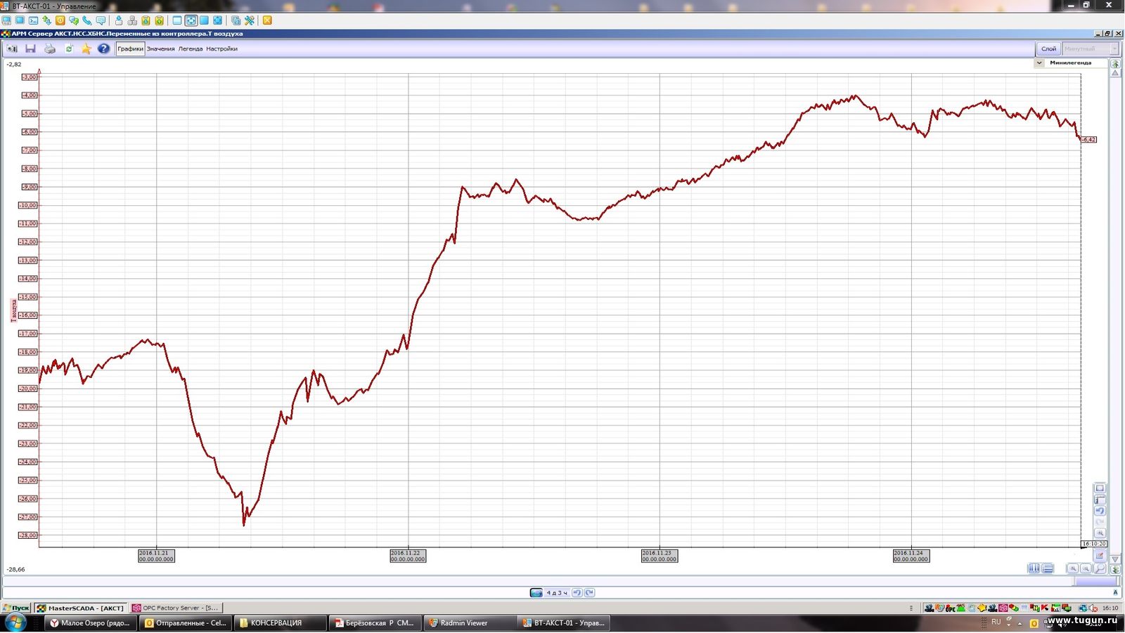Click the chart's down triangle scroll arrow
This screenshot has width=1125, height=633.
point(1115,559)
